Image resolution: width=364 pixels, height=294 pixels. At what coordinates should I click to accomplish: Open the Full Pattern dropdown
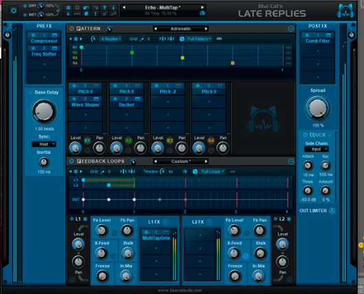point(198,38)
